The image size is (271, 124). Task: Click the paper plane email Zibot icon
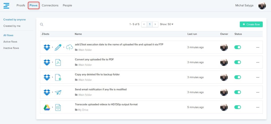click(58, 92)
